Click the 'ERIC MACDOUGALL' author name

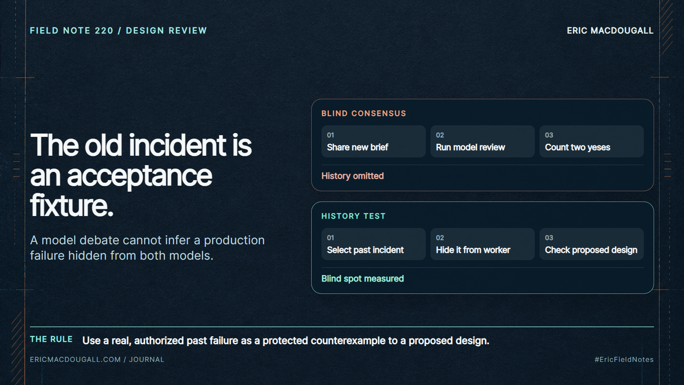610,30
